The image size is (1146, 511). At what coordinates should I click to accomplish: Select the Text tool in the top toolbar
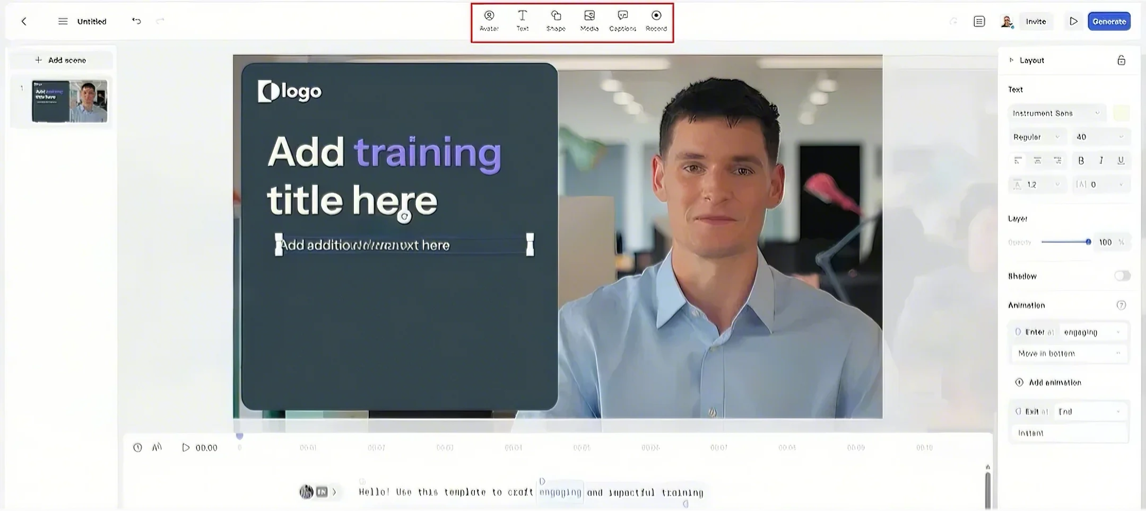click(x=523, y=21)
